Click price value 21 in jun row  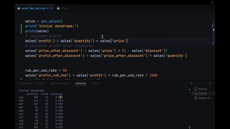pyautogui.click(x=47, y=114)
